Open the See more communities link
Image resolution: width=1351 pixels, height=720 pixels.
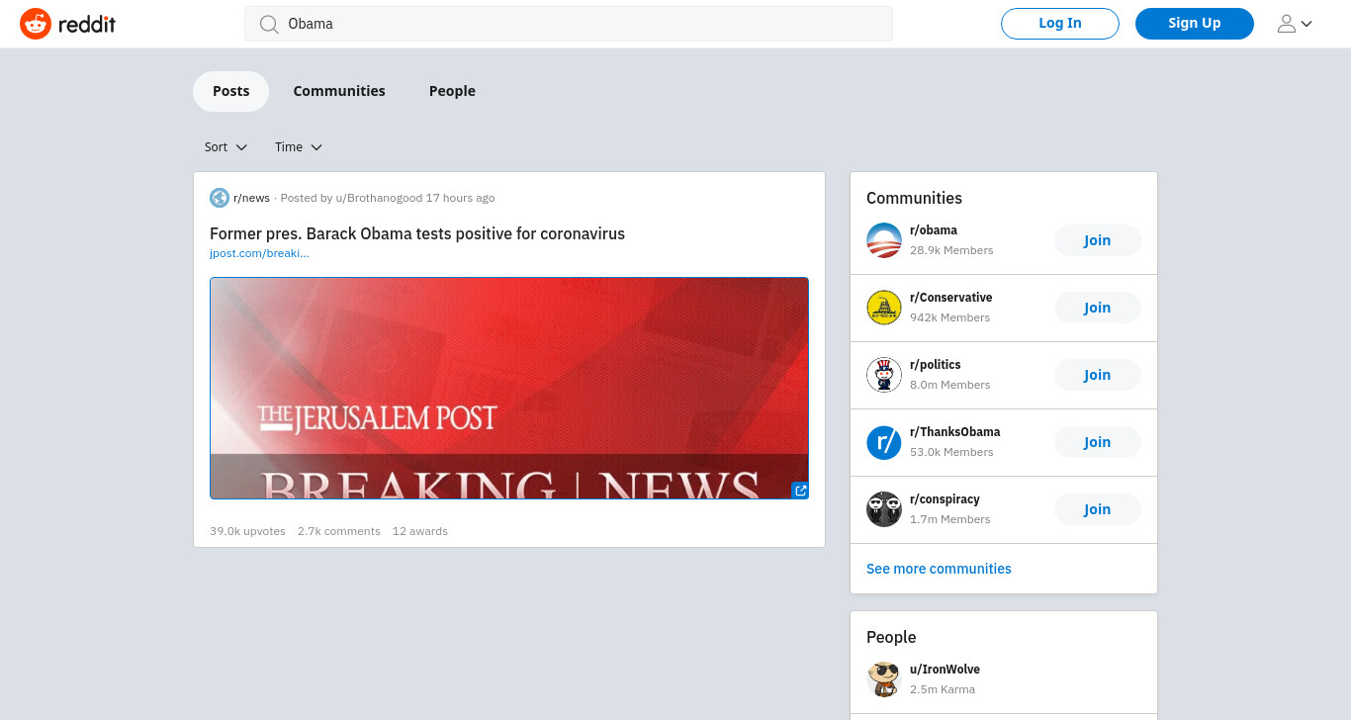pos(939,569)
